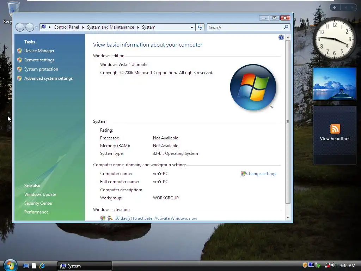Image resolution: width=361 pixels, height=271 pixels.
Task: Open the Help question mark icon
Action: [x=281, y=37]
